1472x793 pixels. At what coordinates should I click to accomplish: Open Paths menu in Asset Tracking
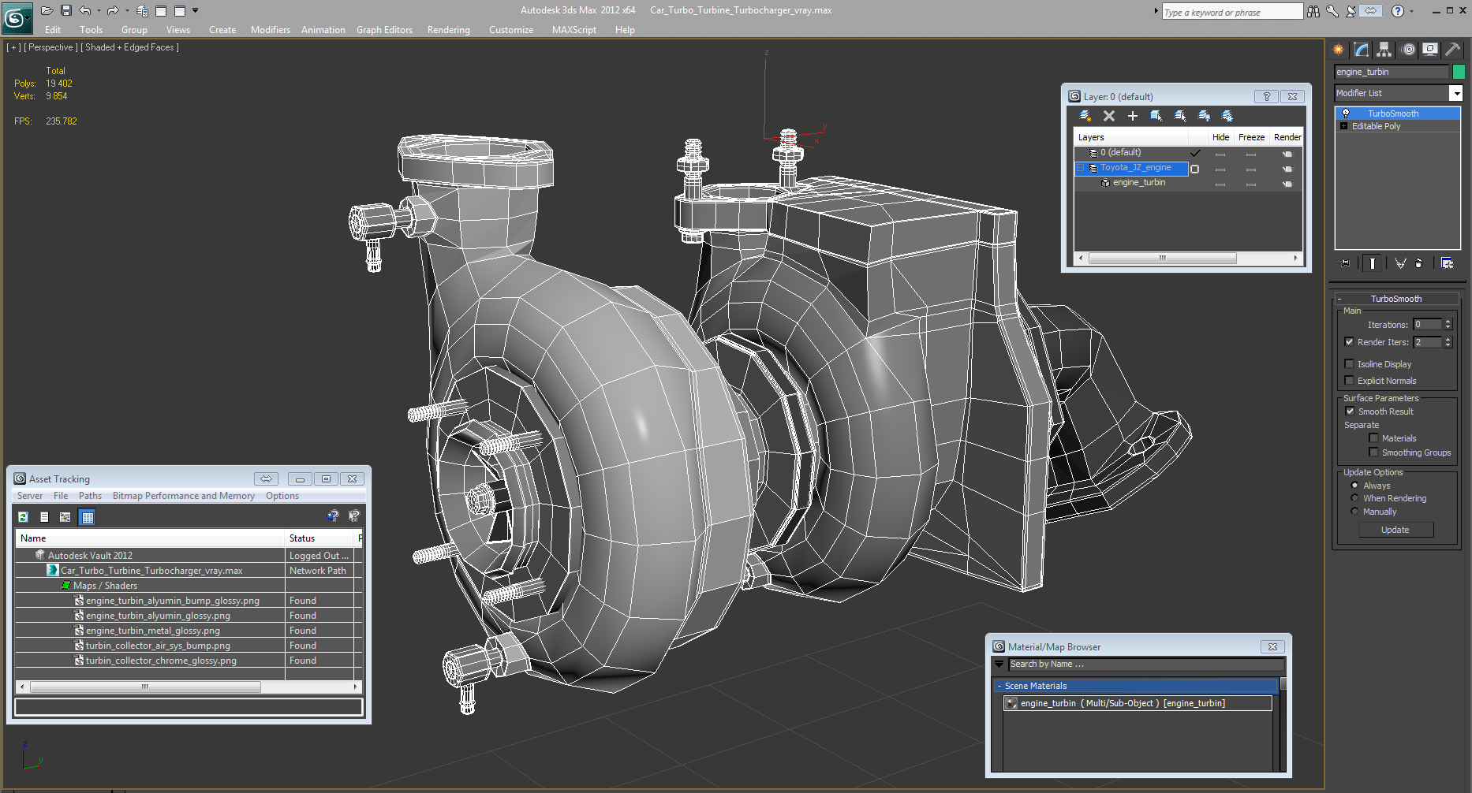click(x=90, y=496)
